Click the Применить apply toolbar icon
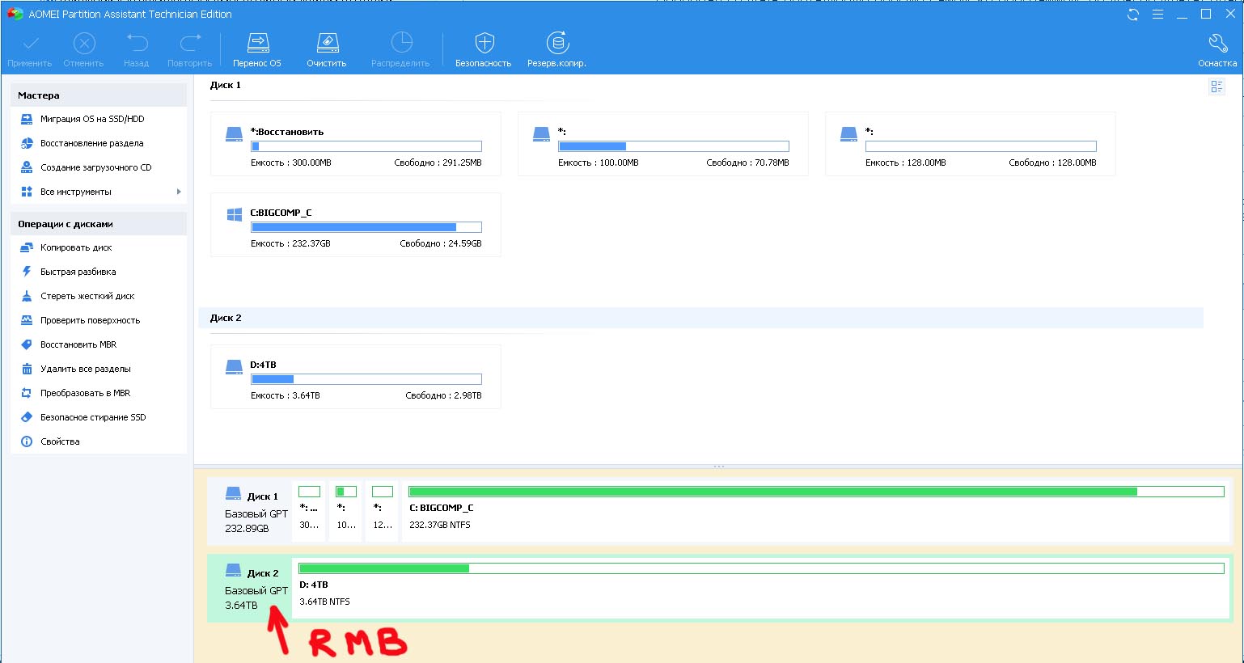 pyautogui.click(x=30, y=43)
